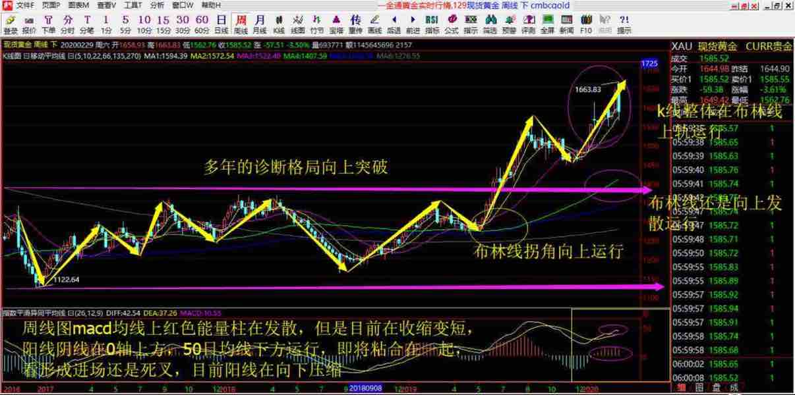Open the 分析 menu

click(157, 5)
